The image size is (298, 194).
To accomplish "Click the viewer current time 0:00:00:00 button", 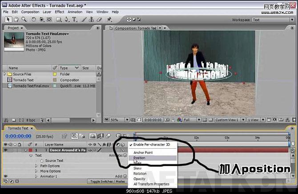I will click(153, 120).
